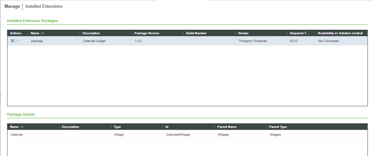Select the 'Calendar' name cell in details

(x=17, y=134)
